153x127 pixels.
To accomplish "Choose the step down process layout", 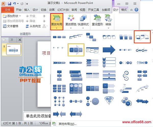I will click(91, 37).
